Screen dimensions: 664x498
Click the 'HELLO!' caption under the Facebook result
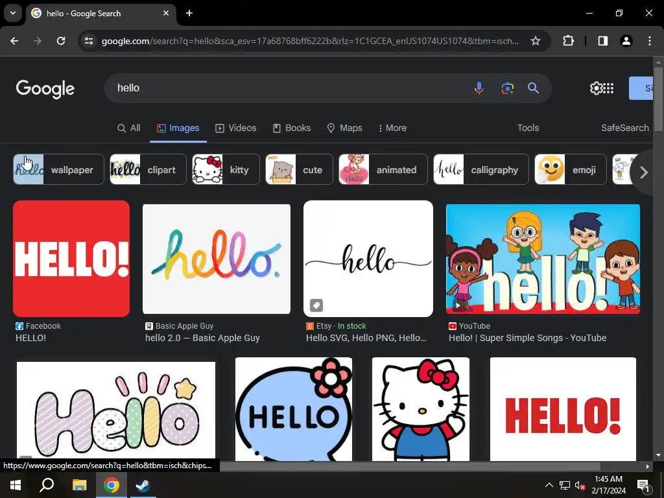pyautogui.click(x=31, y=338)
